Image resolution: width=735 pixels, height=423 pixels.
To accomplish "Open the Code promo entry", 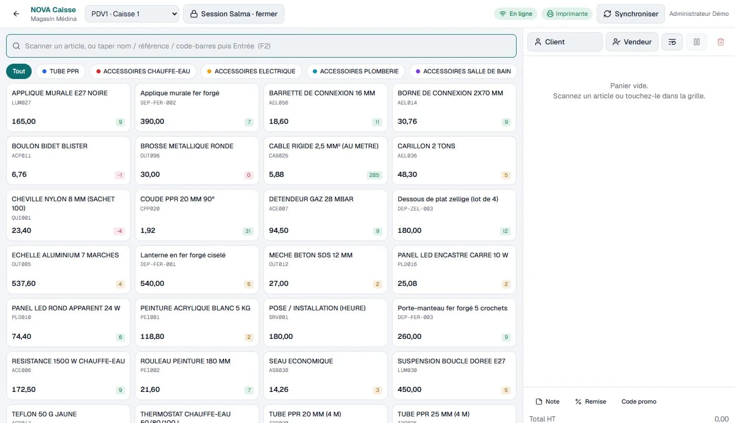I will (639, 402).
